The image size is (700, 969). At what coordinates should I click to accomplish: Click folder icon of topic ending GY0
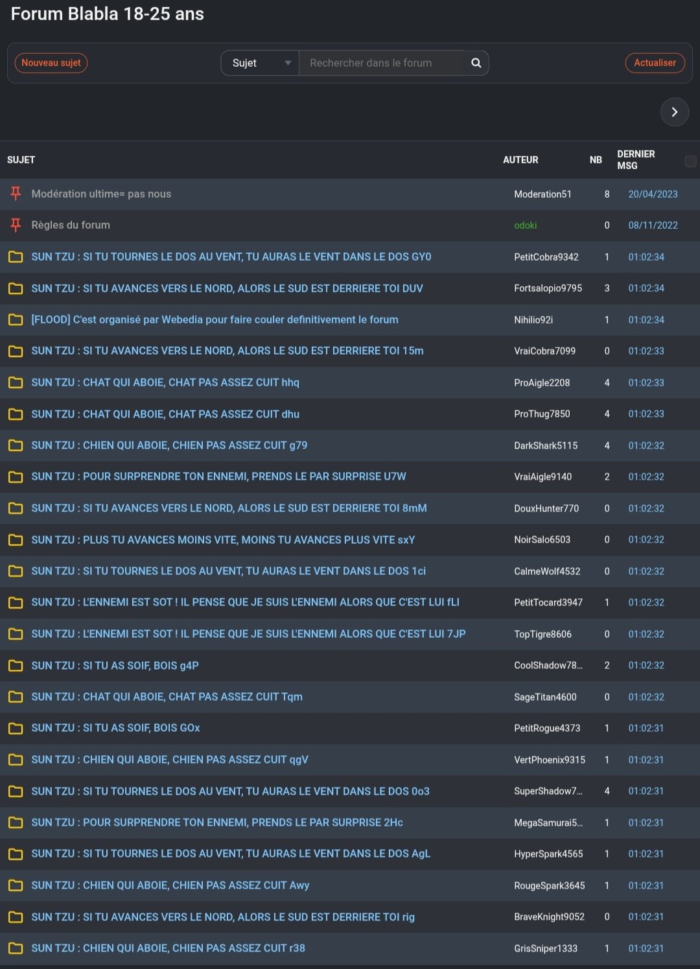(16, 257)
